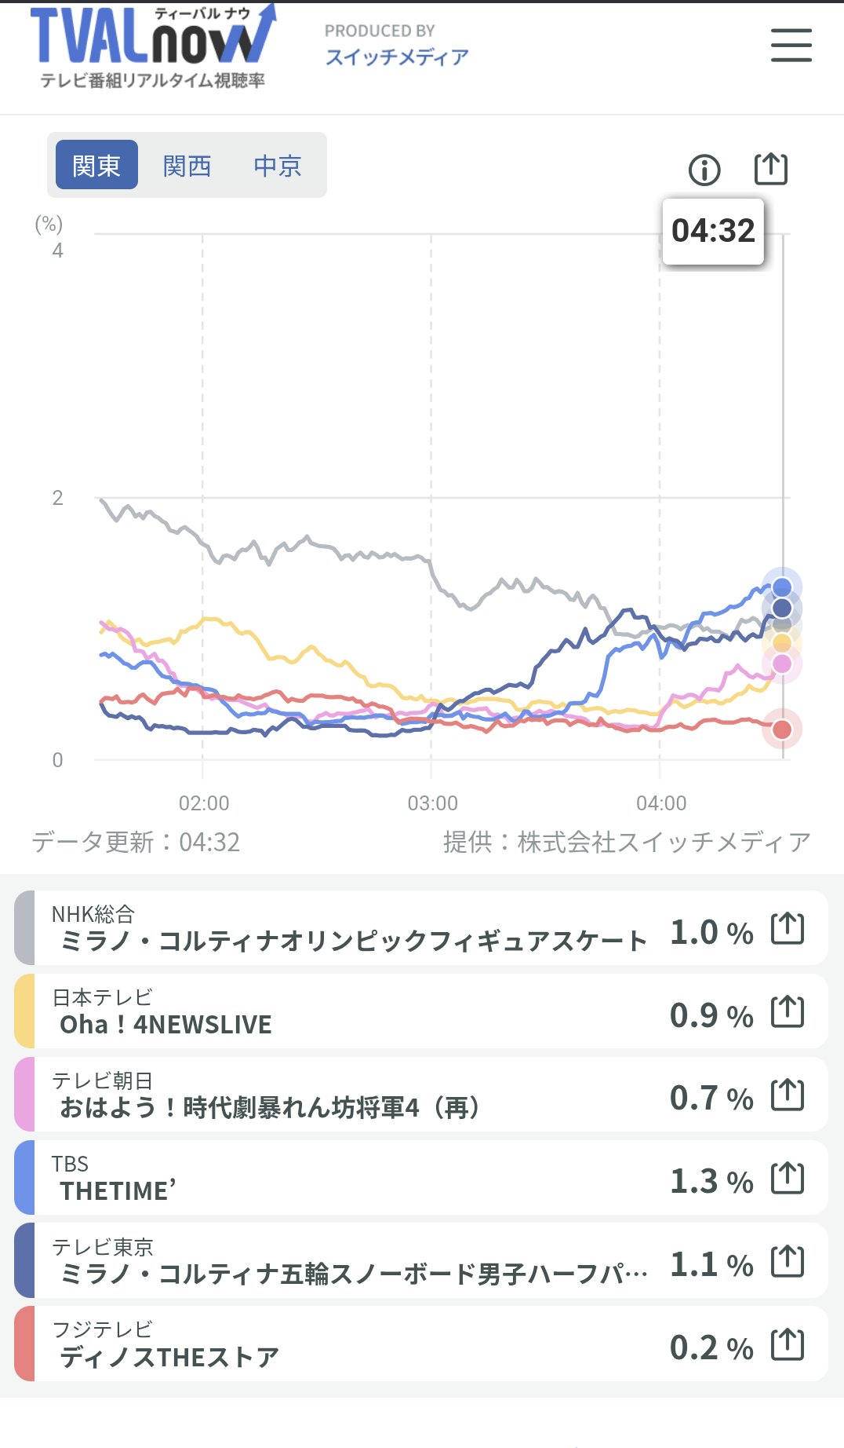Select the 関東 region tab

coord(96,166)
